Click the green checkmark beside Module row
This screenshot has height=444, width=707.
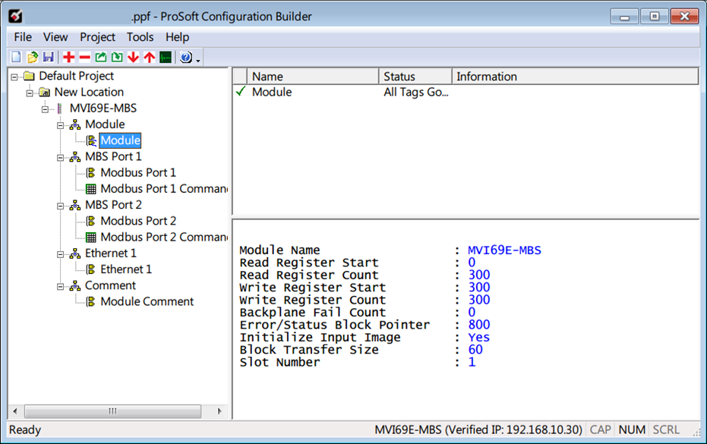[x=241, y=92]
